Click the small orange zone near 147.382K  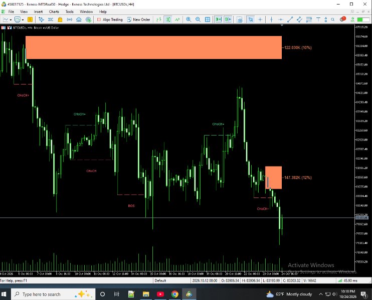click(274, 177)
